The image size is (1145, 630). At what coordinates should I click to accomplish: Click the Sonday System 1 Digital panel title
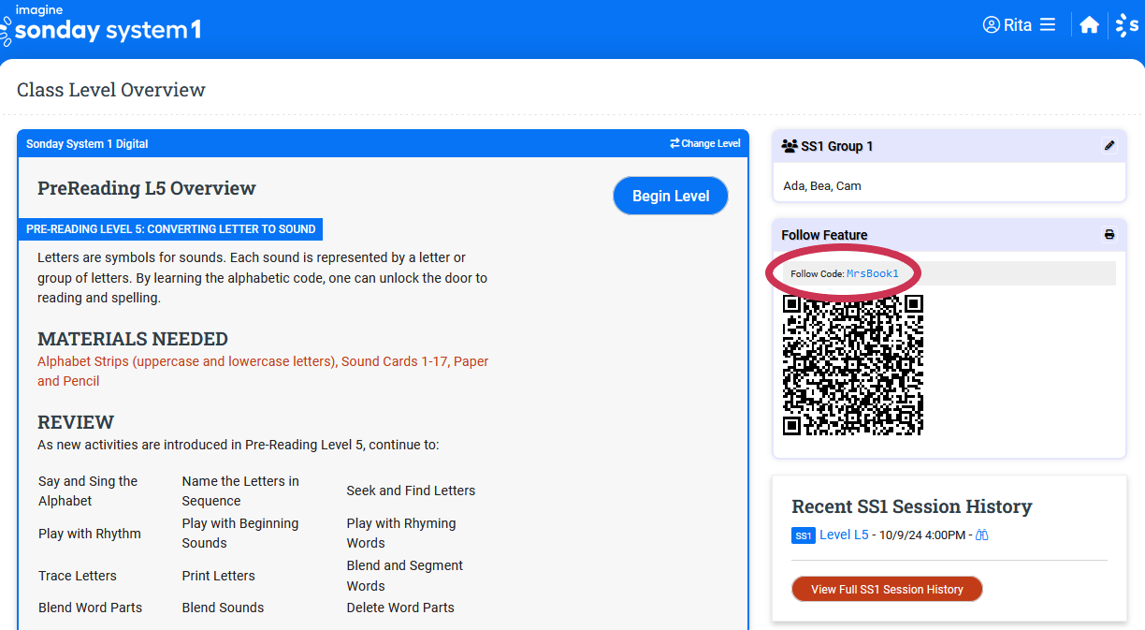point(87,144)
